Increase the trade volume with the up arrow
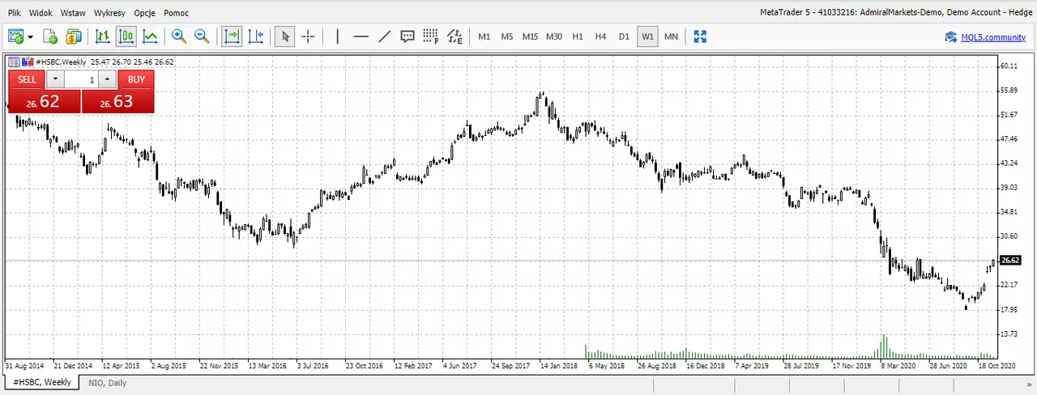The height and width of the screenshot is (395, 1037). [107, 79]
